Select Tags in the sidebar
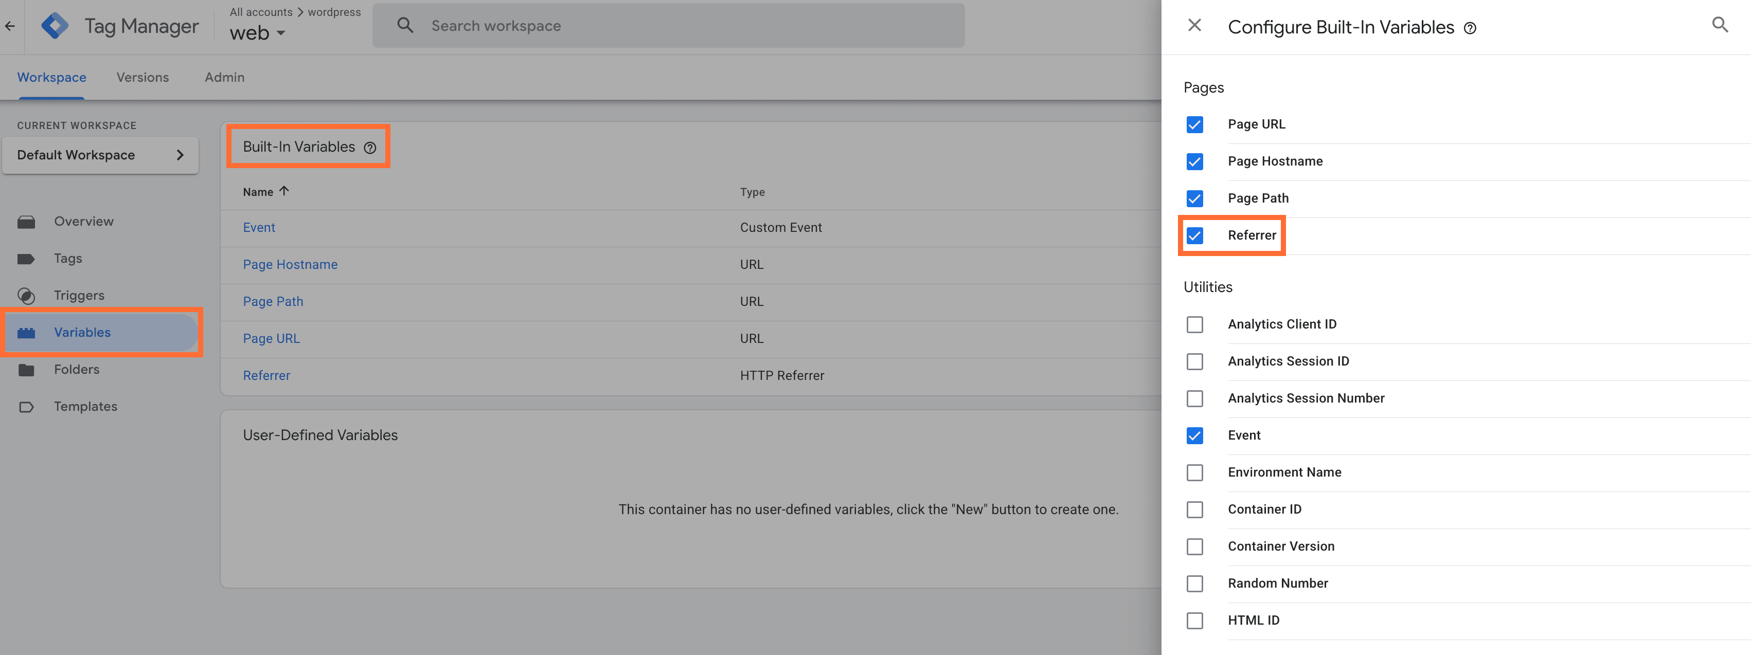 point(67,258)
